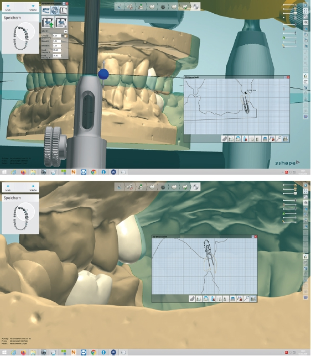Viewport: 311px width, 356px height.
Task: Open File Explorer from the bottom window's taskbar
Action: click(33, 352)
